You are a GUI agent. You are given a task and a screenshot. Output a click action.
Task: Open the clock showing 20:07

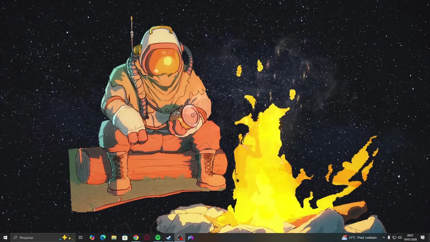[410, 238]
